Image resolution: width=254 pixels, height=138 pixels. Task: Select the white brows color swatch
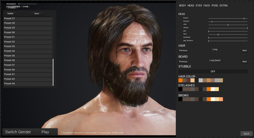[x=213, y=99]
